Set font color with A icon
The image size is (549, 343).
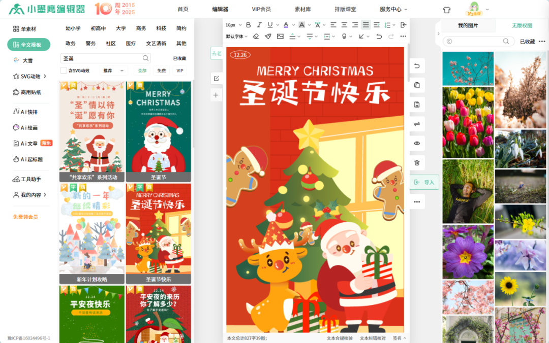click(x=286, y=25)
